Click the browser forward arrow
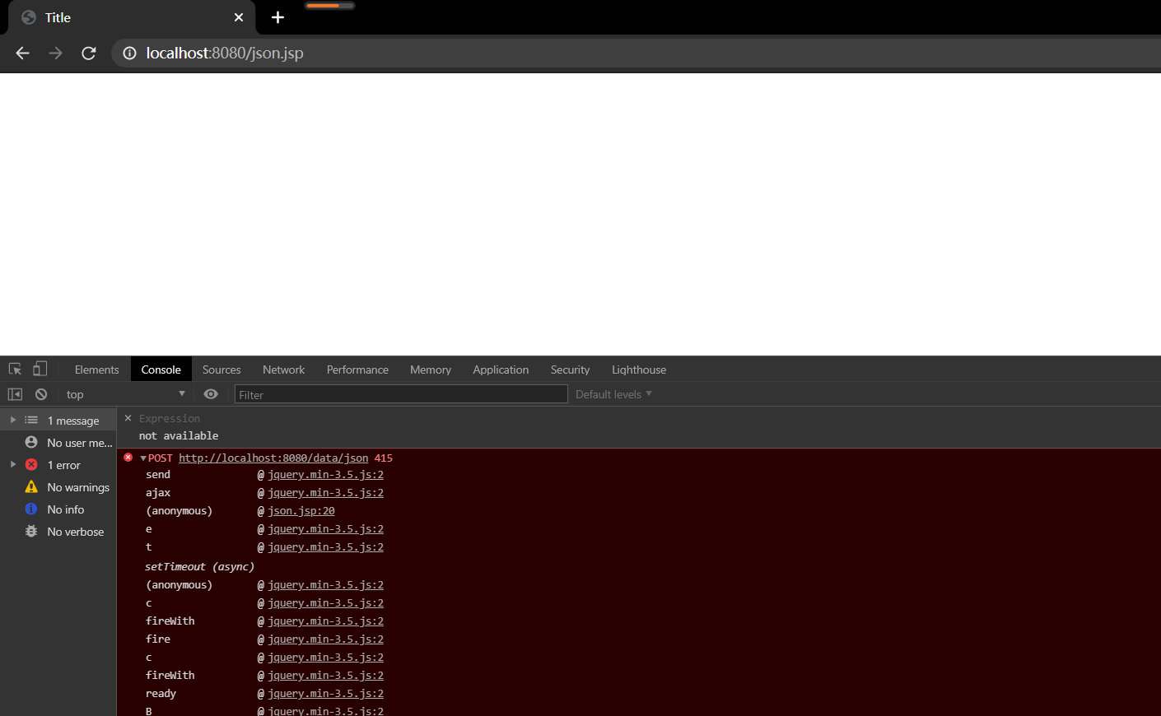The image size is (1161, 716). (55, 53)
